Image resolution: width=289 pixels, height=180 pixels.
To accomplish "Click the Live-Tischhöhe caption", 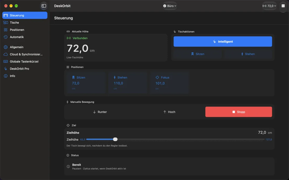I will pos(75,58).
